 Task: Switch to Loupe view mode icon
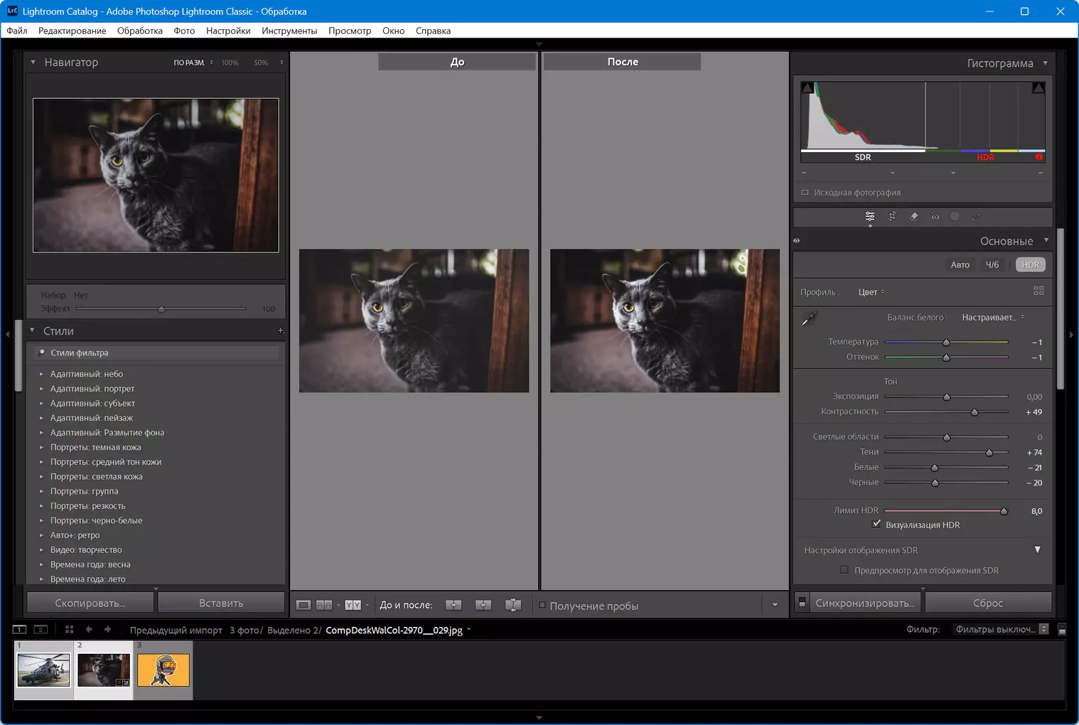point(304,605)
